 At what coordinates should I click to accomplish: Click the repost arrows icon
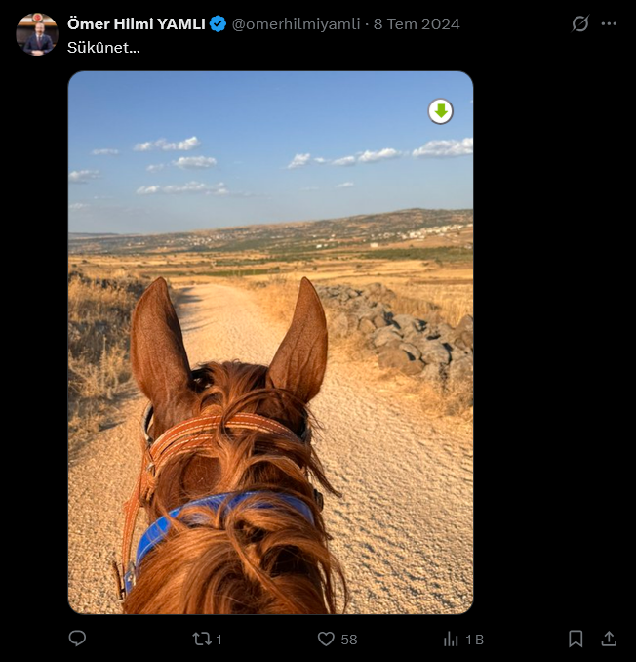pos(202,639)
